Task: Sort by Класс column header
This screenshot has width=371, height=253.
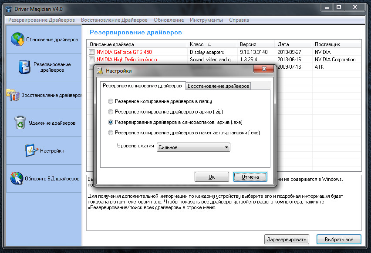Action: pos(212,44)
